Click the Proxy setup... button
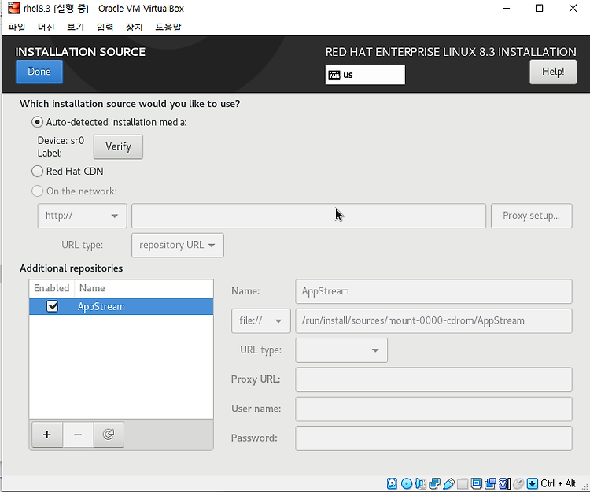 531,216
